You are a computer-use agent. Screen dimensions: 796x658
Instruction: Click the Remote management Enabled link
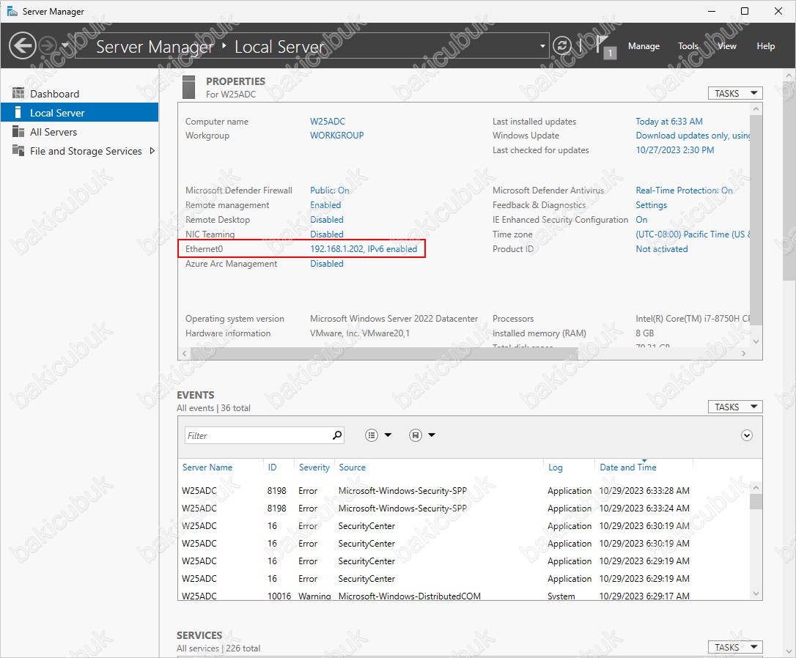[x=325, y=205]
